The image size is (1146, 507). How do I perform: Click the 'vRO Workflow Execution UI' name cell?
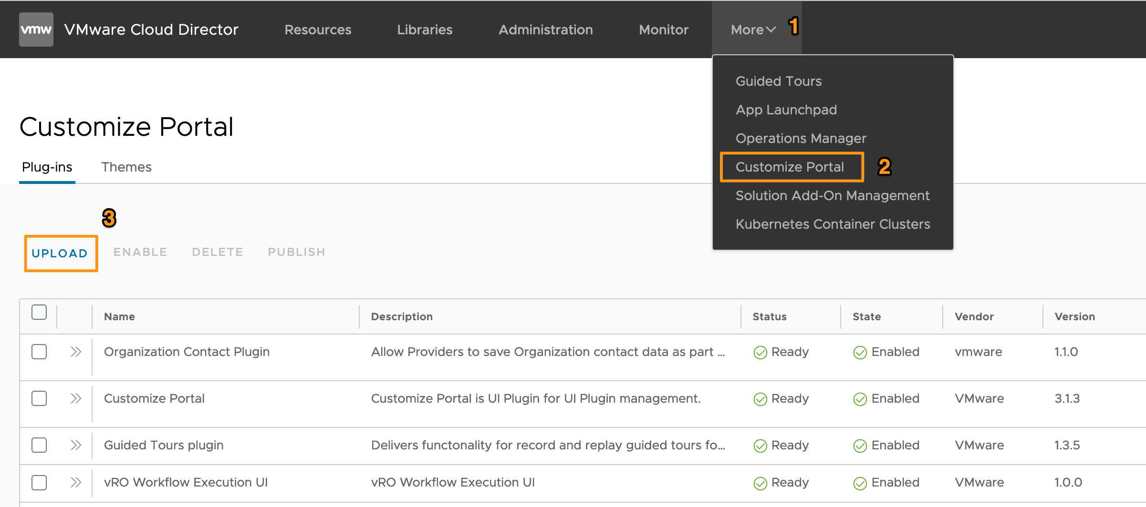pos(186,482)
